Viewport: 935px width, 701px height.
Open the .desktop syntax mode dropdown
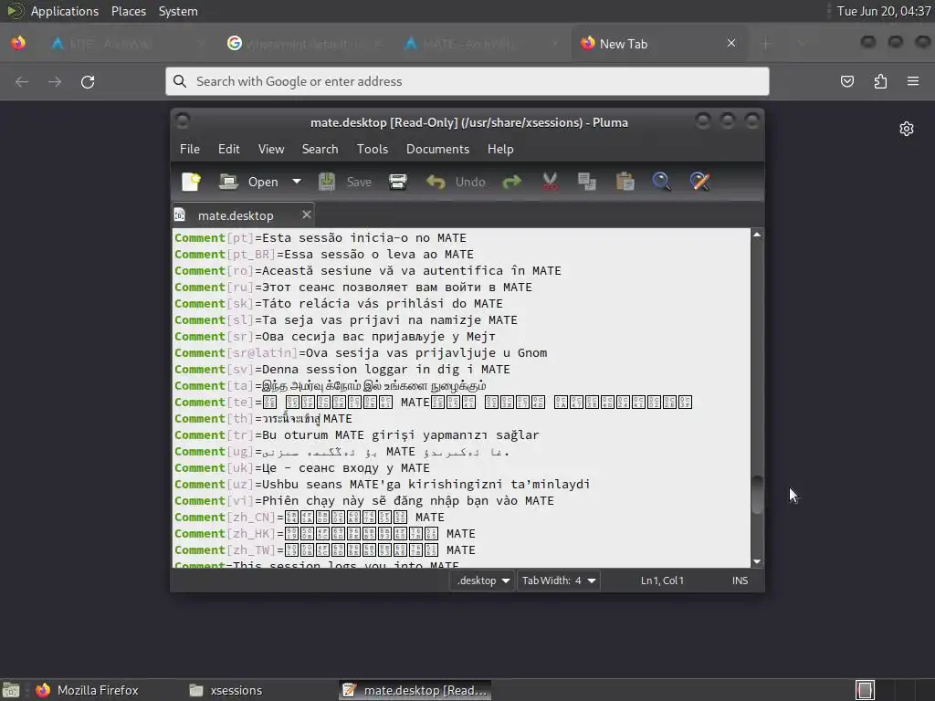tap(482, 581)
